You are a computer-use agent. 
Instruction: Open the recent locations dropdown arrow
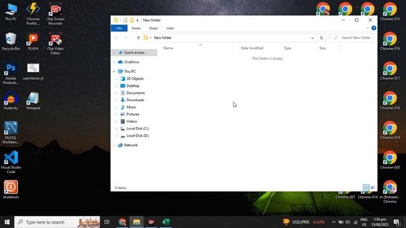132,38
